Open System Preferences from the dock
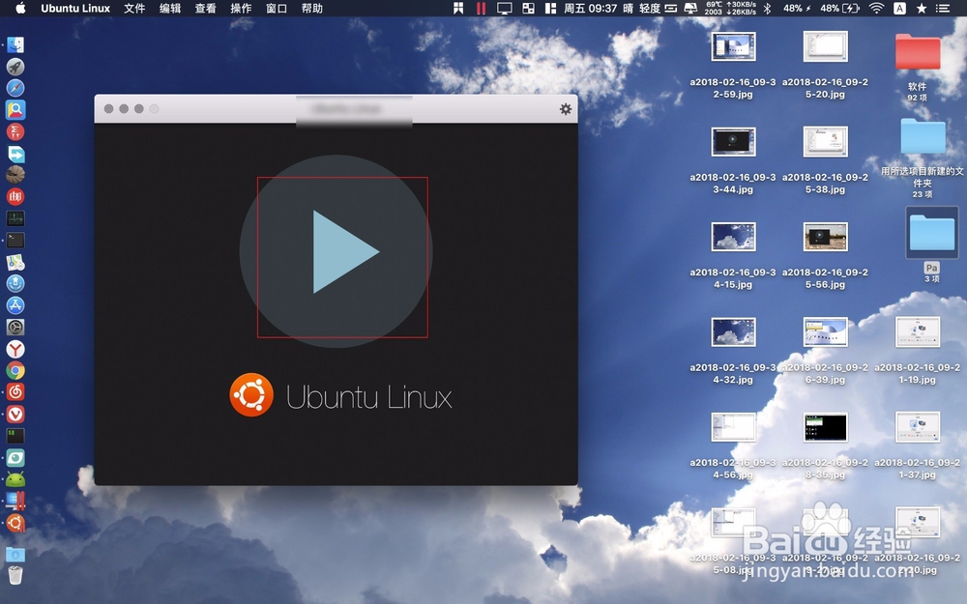The height and width of the screenshot is (604, 967). [15, 328]
